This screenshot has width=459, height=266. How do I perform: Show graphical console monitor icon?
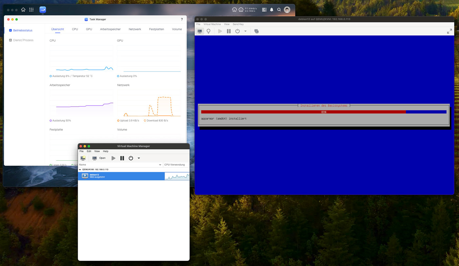tap(200, 31)
